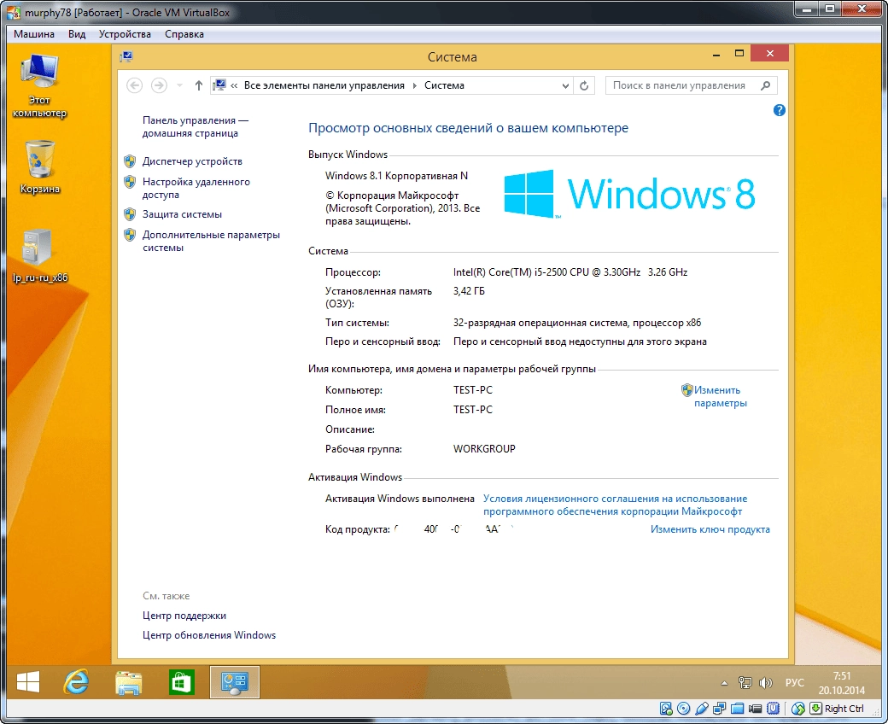Expand the address bar history dropdown
The image size is (888, 724).
(565, 85)
